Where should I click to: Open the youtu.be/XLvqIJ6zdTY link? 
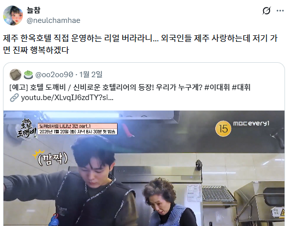point(67,98)
